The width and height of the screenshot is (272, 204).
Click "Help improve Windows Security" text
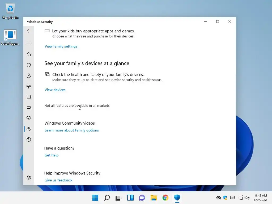(72, 173)
